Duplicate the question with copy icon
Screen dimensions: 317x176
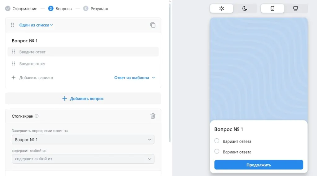153,25
